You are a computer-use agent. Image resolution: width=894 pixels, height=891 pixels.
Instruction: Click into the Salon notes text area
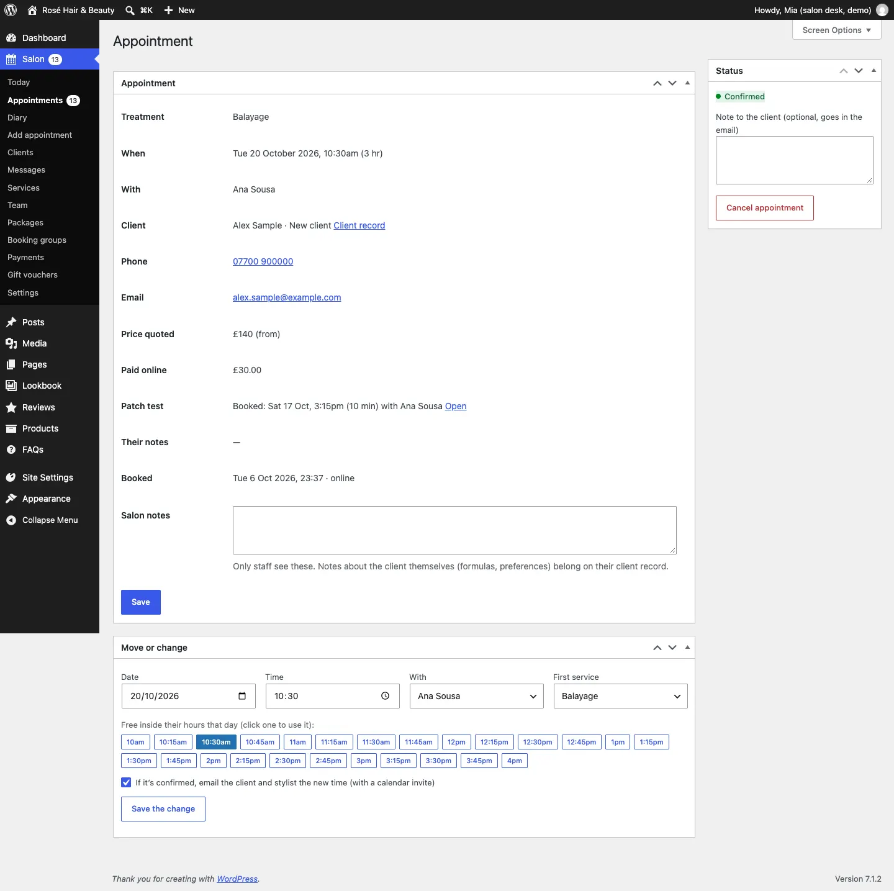click(454, 530)
